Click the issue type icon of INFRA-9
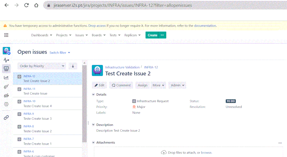 pos(20,114)
